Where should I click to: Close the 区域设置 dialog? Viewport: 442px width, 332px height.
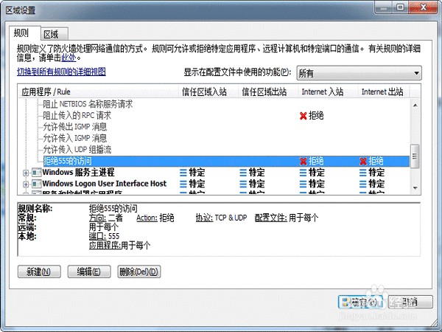[x=423, y=7]
